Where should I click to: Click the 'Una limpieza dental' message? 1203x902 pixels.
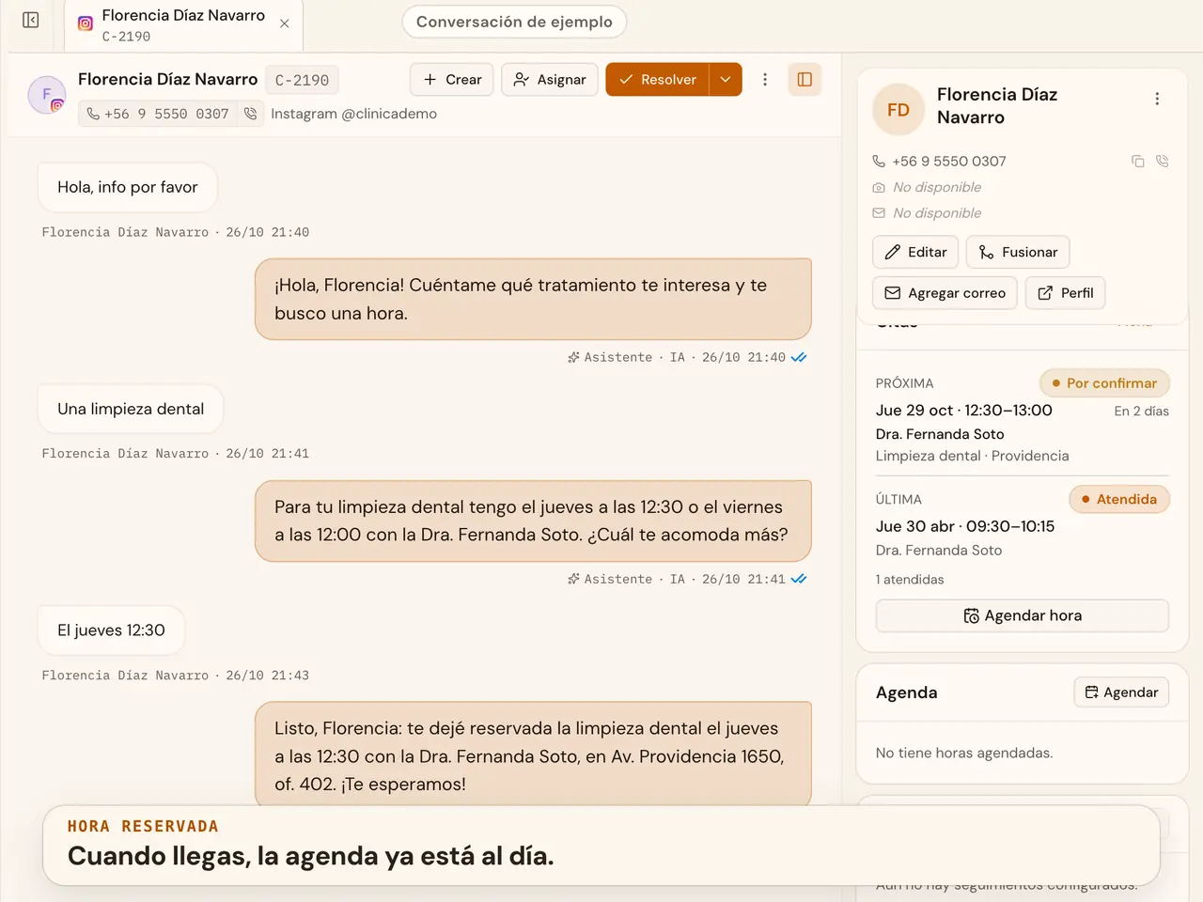coord(131,409)
